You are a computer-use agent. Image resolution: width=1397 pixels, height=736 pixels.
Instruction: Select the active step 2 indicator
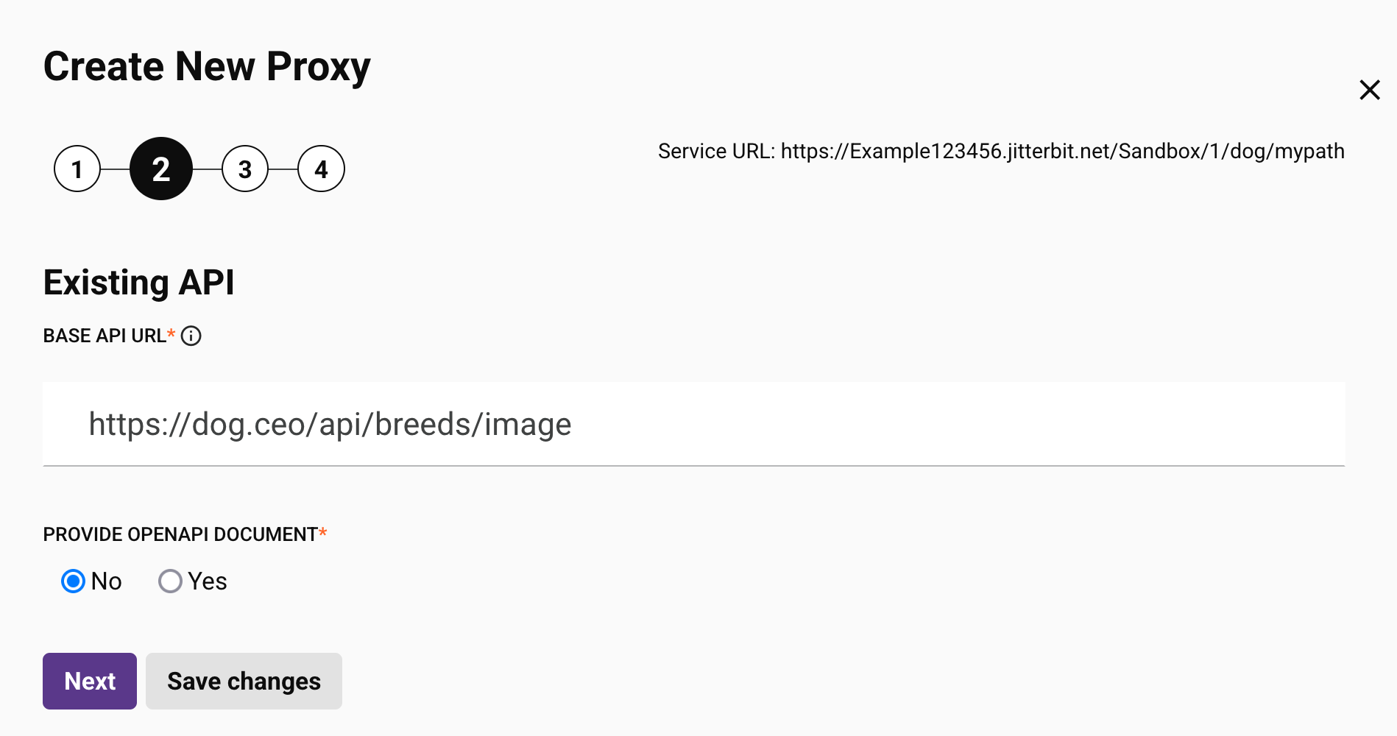click(161, 169)
